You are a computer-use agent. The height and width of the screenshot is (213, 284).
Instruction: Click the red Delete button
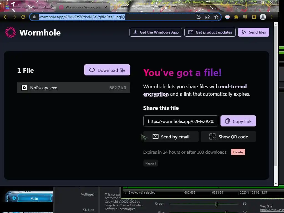coord(238,152)
